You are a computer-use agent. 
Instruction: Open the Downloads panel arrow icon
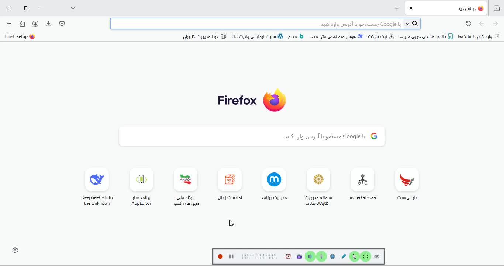click(49, 24)
